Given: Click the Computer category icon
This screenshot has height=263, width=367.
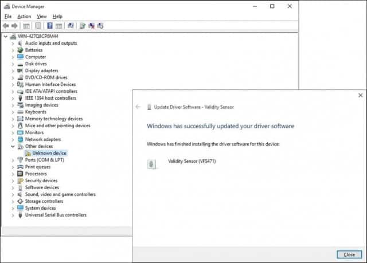Looking at the screenshot, I should (21, 57).
